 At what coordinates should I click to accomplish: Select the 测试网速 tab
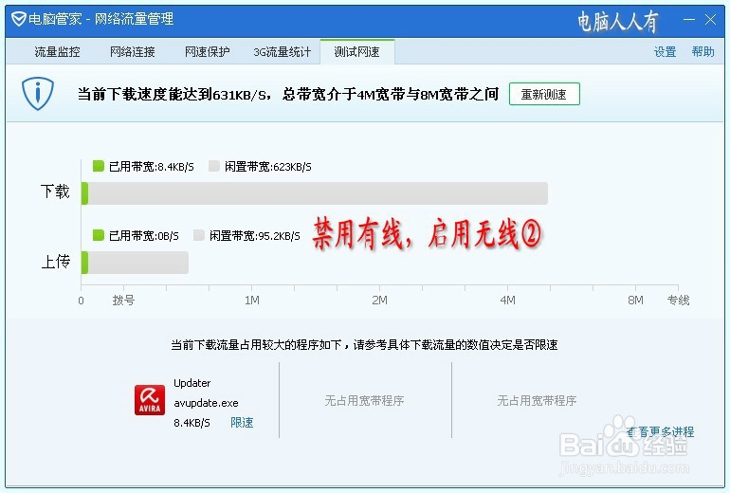pos(357,52)
